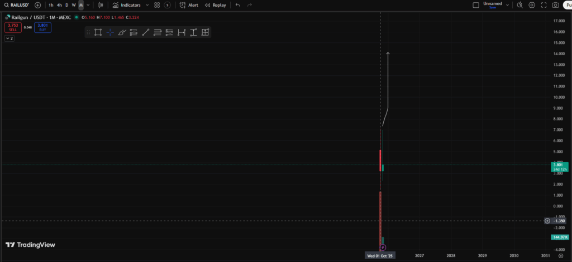Screen dimensions: 572x262
Task: Open chart settings gear in top bar
Action: tap(532, 5)
